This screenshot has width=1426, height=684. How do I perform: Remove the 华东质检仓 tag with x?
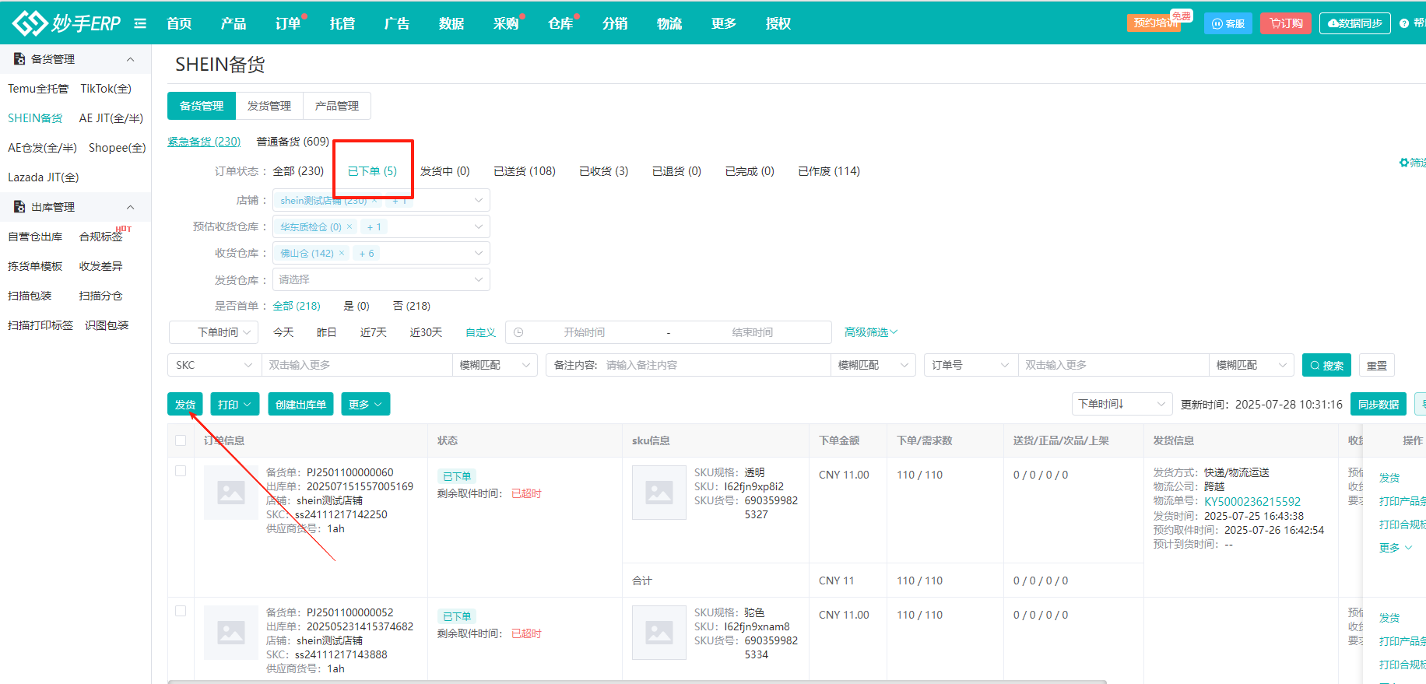click(x=349, y=226)
